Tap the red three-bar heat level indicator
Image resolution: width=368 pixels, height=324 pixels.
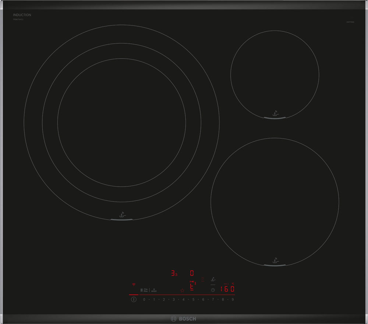point(202,280)
